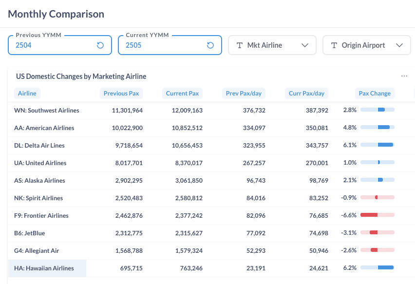The width and height of the screenshot is (415, 284).
Task: Click the Monthly Comparison dashboard title
Action: click(x=56, y=14)
